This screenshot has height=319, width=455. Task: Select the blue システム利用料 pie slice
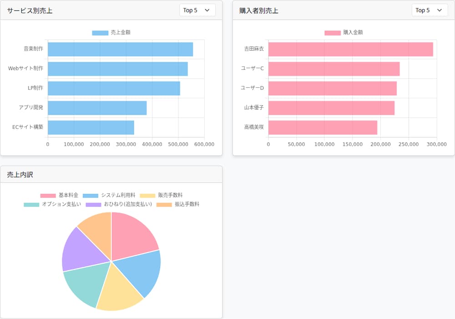pos(141,271)
